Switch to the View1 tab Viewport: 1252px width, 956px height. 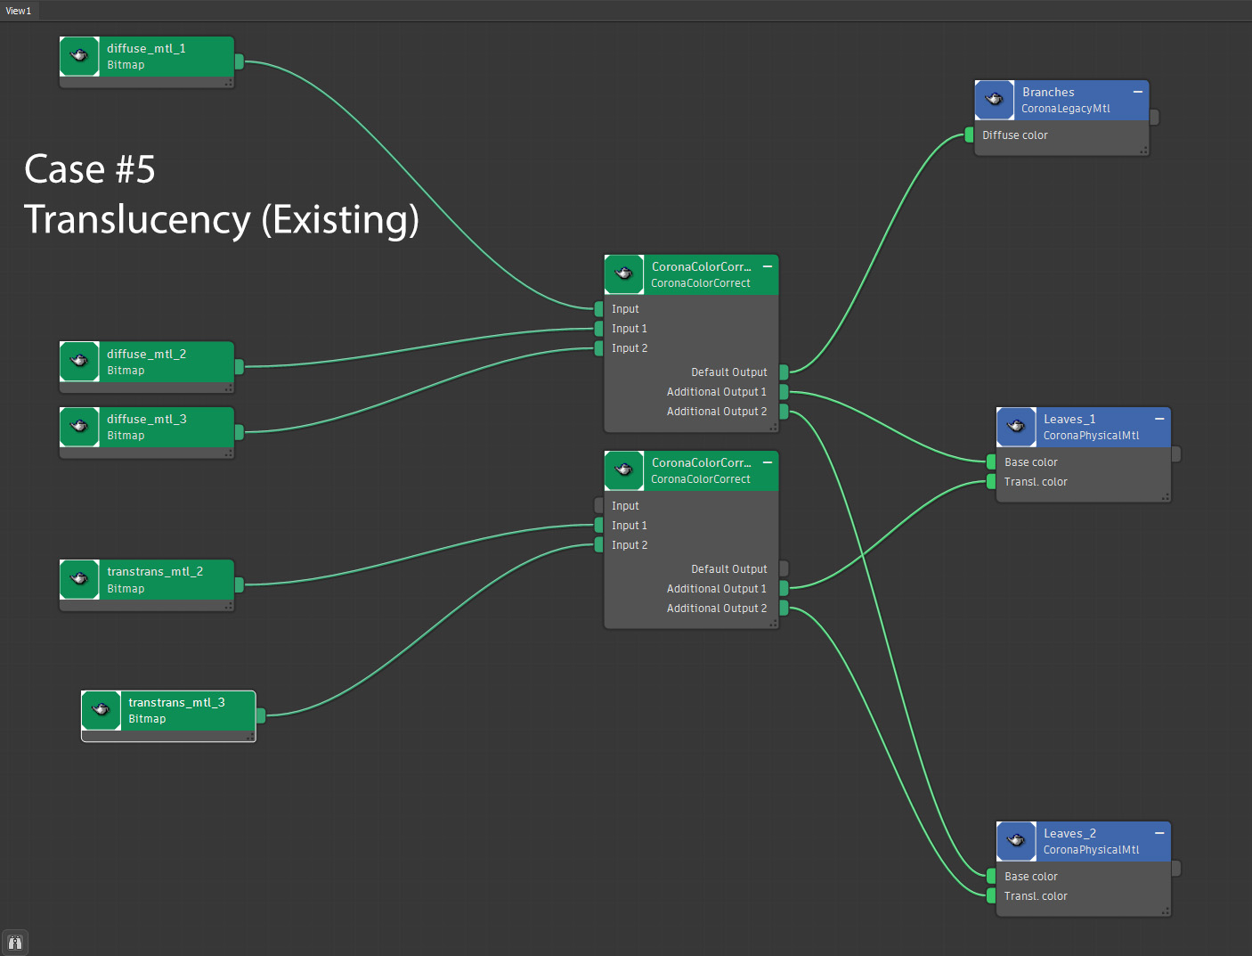click(x=19, y=11)
